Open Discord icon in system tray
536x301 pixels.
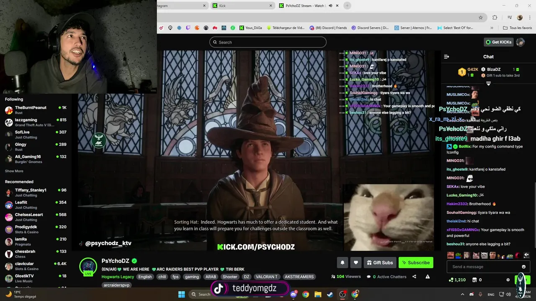point(472,294)
